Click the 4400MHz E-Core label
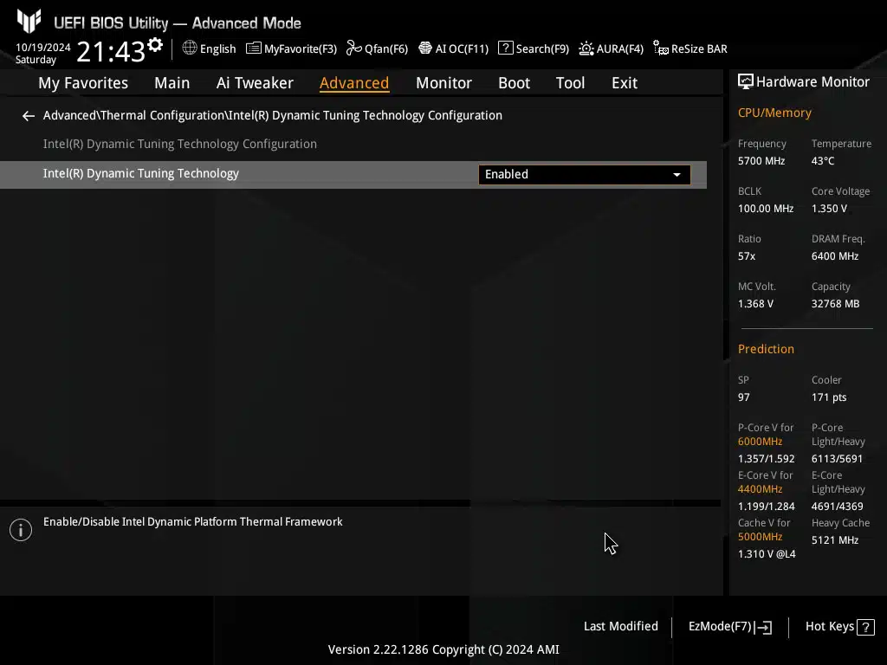887x665 pixels. [760, 489]
